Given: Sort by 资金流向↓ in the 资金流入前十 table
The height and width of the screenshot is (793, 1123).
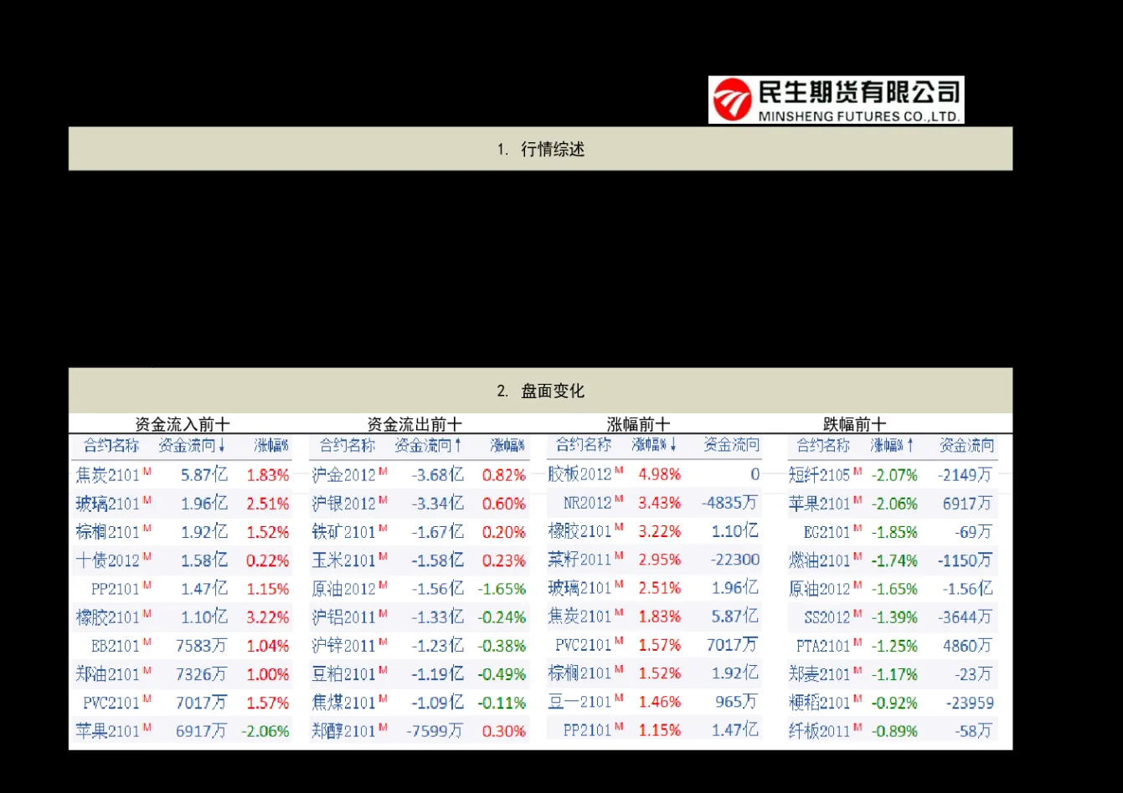Looking at the screenshot, I should pos(193,446).
